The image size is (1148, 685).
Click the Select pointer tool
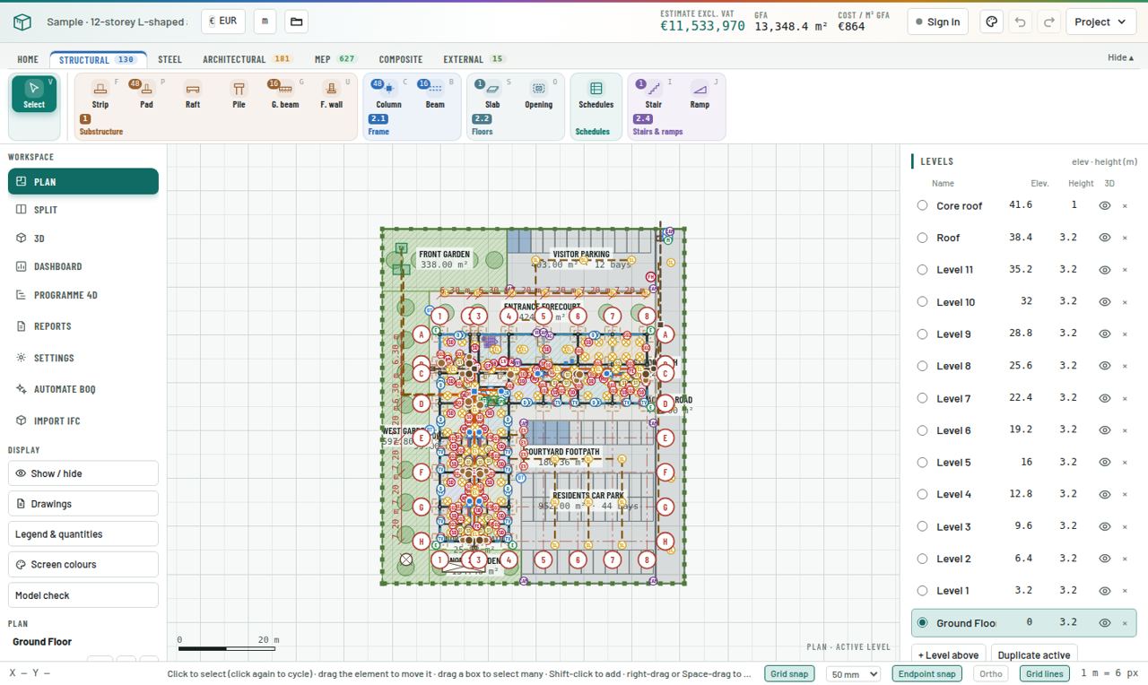(34, 94)
